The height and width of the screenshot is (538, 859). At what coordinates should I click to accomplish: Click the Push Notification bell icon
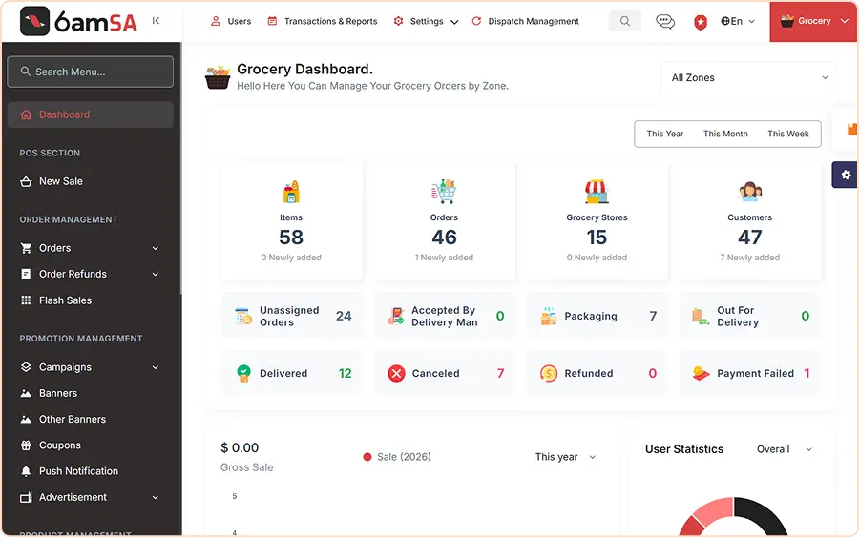pos(26,471)
